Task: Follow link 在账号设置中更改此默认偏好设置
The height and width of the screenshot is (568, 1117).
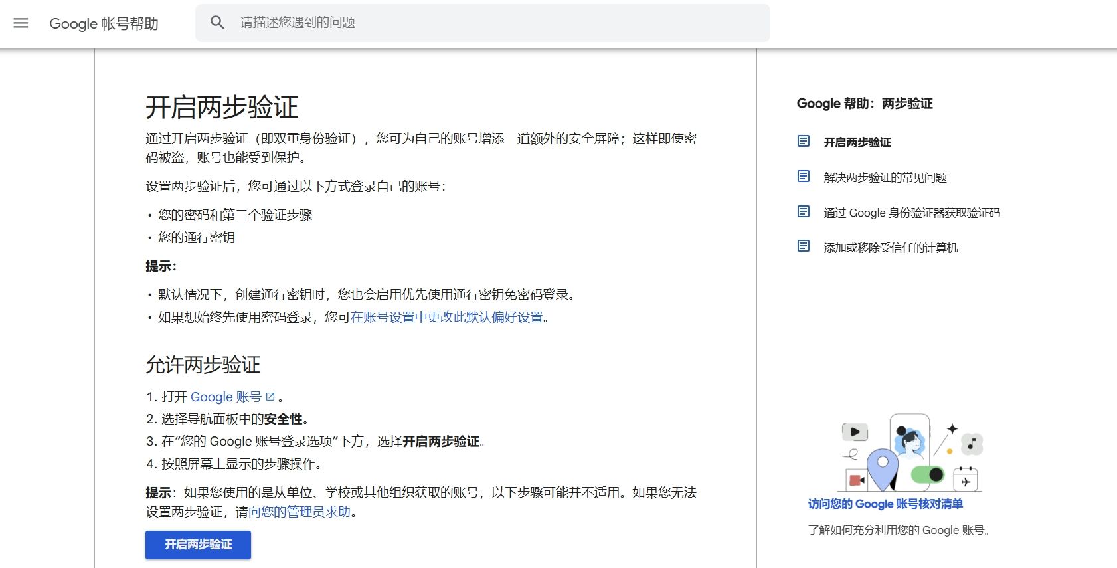Action: click(447, 318)
